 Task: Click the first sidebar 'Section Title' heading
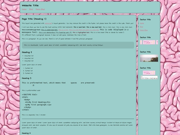pos(145,20)
